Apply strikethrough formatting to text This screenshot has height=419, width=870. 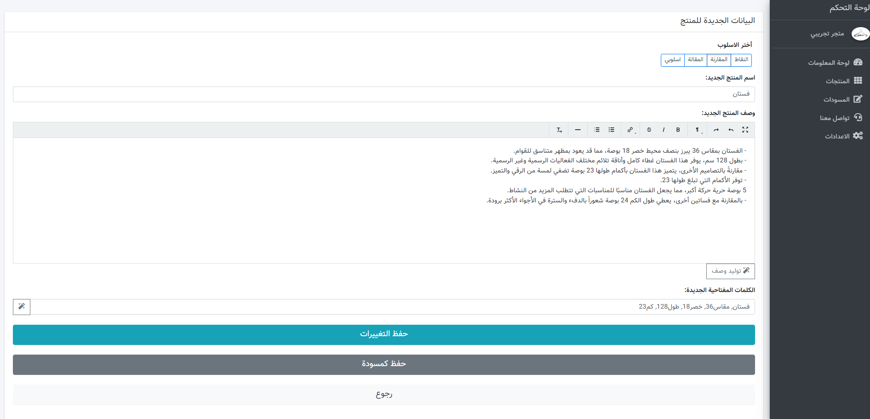tap(649, 130)
